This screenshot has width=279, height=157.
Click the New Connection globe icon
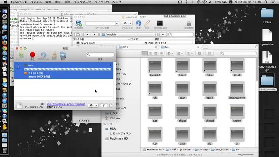78,23
